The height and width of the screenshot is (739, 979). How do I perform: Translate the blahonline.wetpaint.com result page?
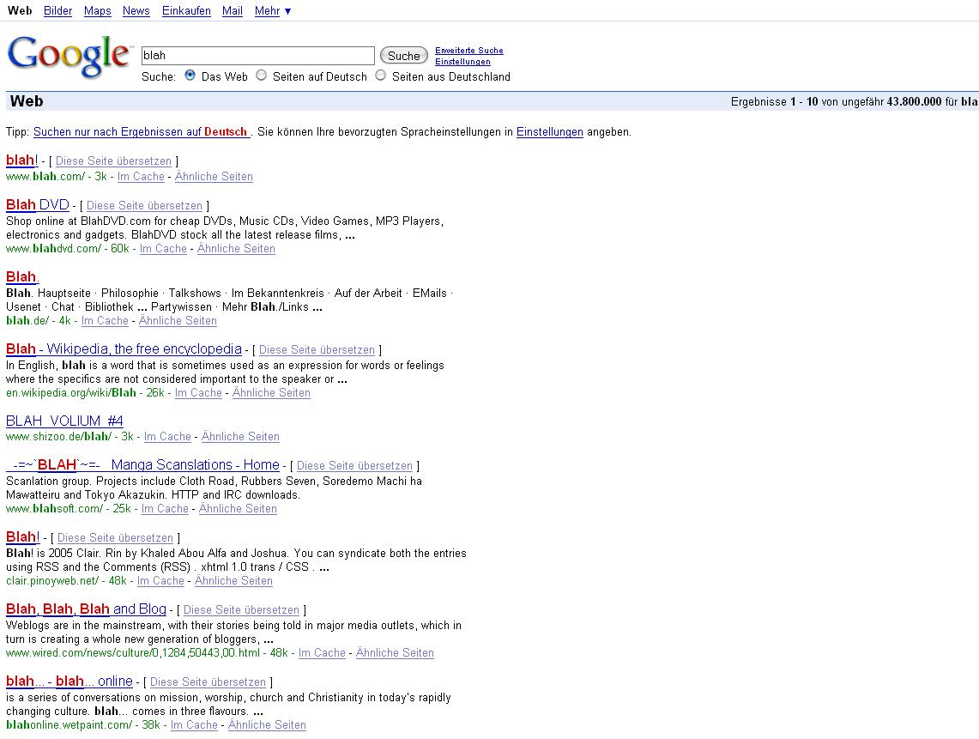208,682
